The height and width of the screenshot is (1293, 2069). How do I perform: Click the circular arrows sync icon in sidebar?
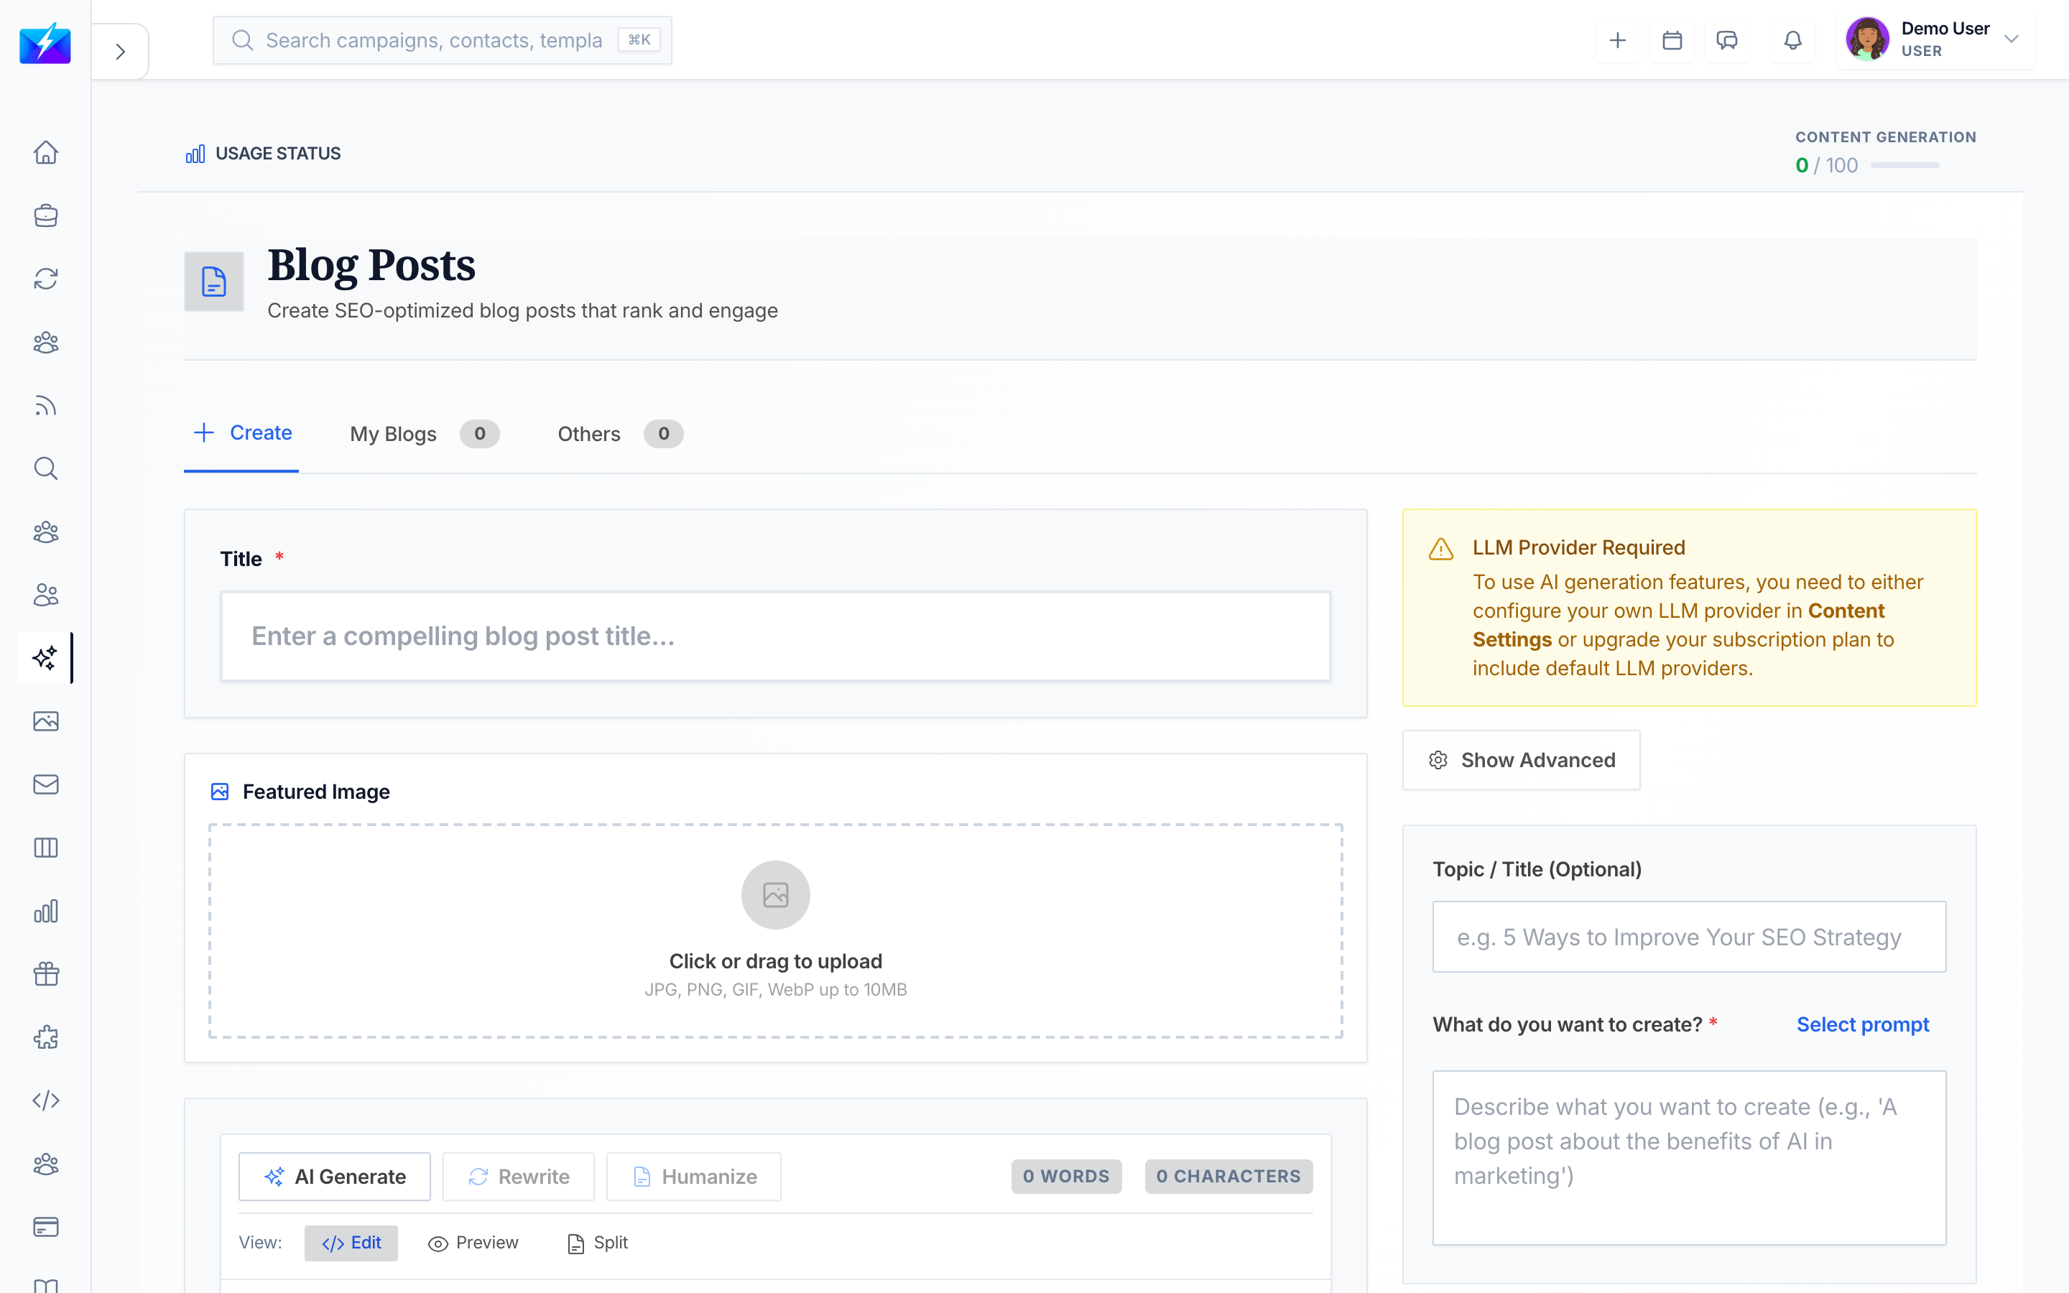click(46, 279)
